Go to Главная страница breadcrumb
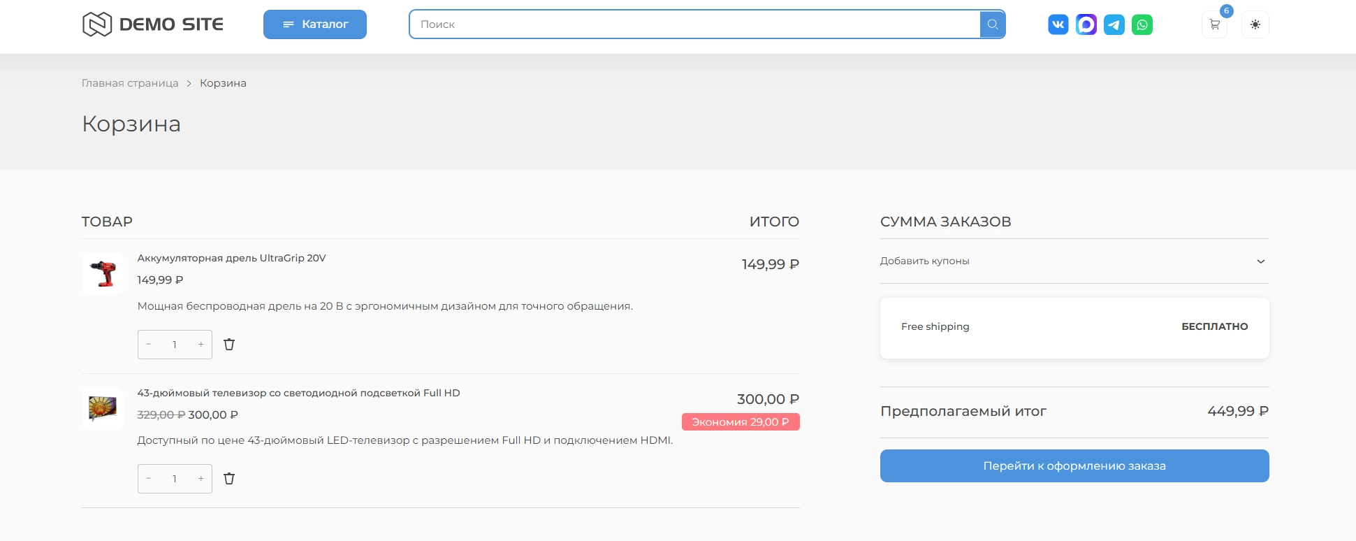This screenshot has width=1356, height=541. [x=130, y=83]
